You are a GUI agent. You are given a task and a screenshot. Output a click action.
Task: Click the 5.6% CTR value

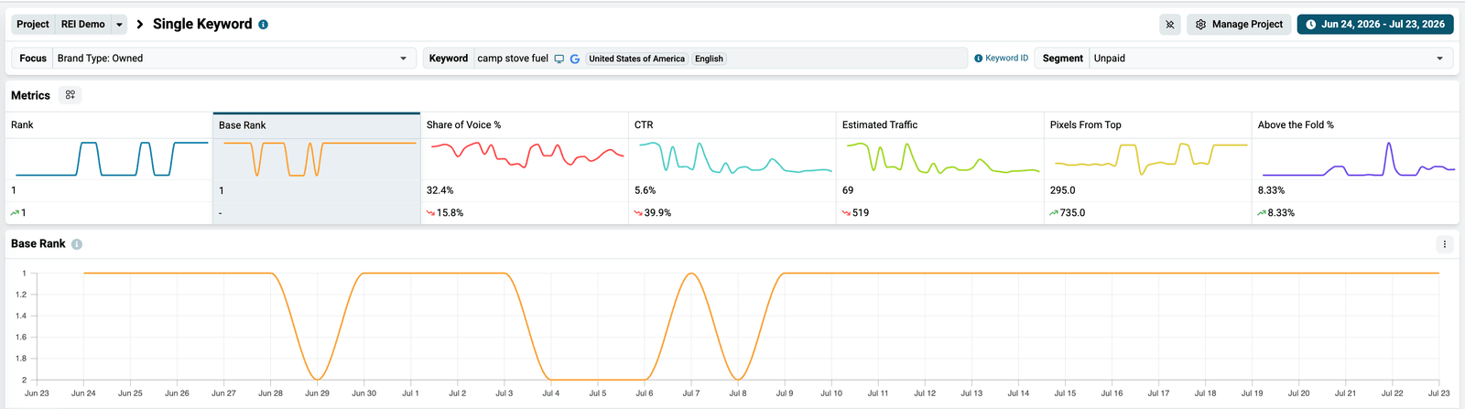(x=646, y=190)
